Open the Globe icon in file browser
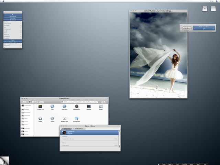The width and height of the screenshot is (220, 165). point(40,118)
